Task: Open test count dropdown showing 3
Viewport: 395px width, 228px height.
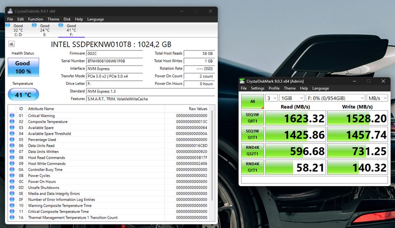Action: [272, 98]
